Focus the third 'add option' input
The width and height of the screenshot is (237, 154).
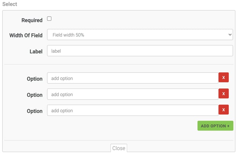click(133, 111)
